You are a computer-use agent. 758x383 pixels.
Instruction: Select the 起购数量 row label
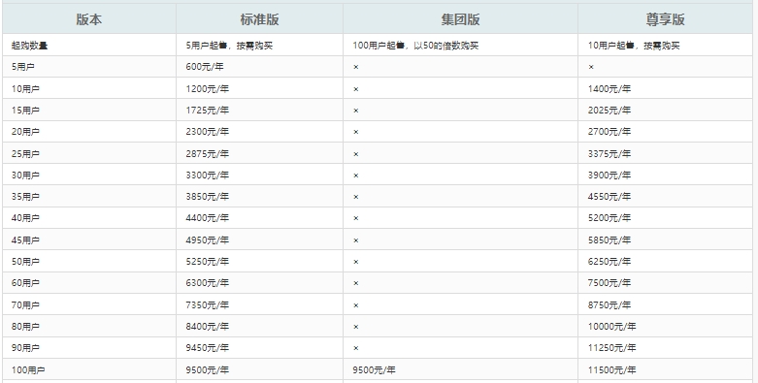click(29, 46)
